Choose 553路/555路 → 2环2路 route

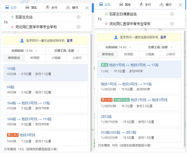tap(139, 135)
